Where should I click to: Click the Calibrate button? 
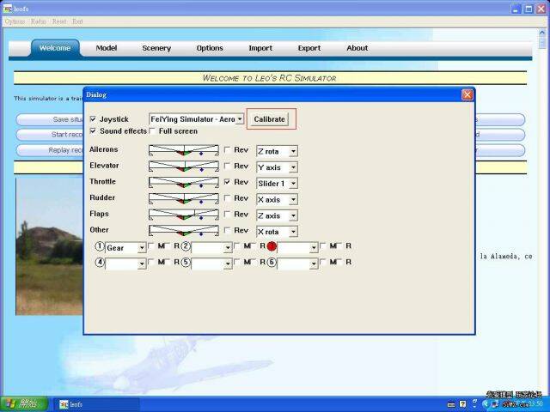tap(269, 119)
